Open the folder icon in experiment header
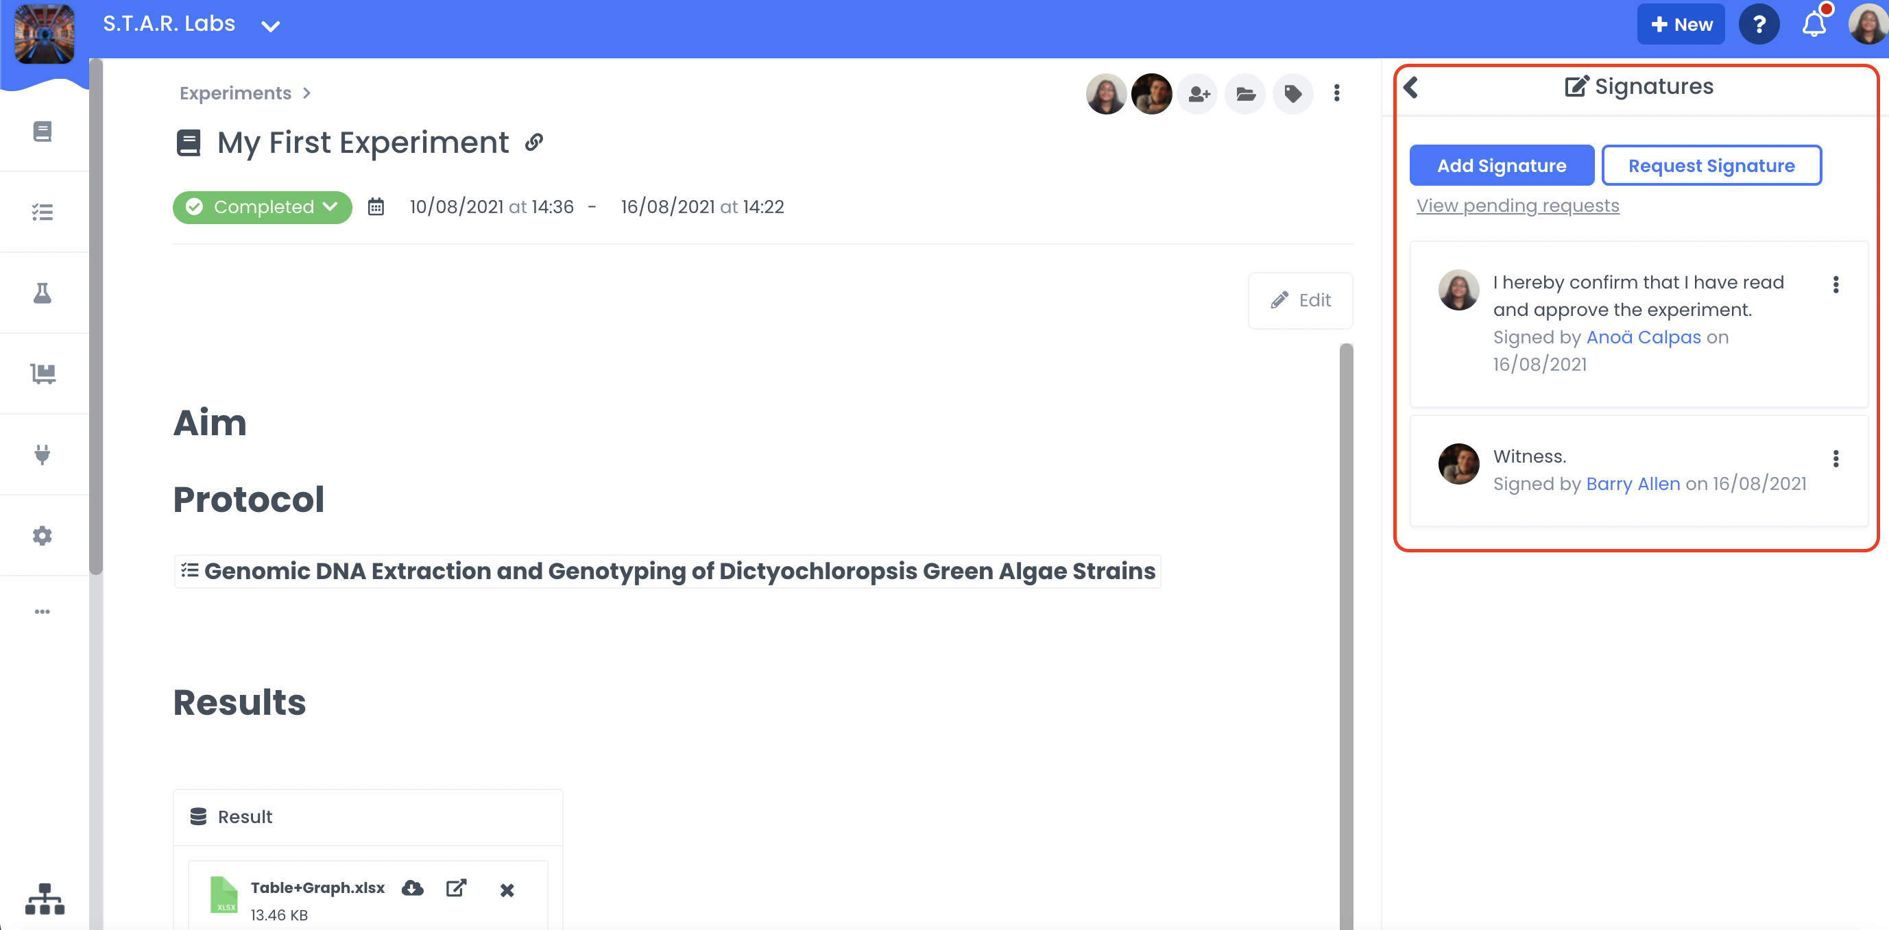This screenshot has height=930, width=1889. pyautogui.click(x=1245, y=94)
